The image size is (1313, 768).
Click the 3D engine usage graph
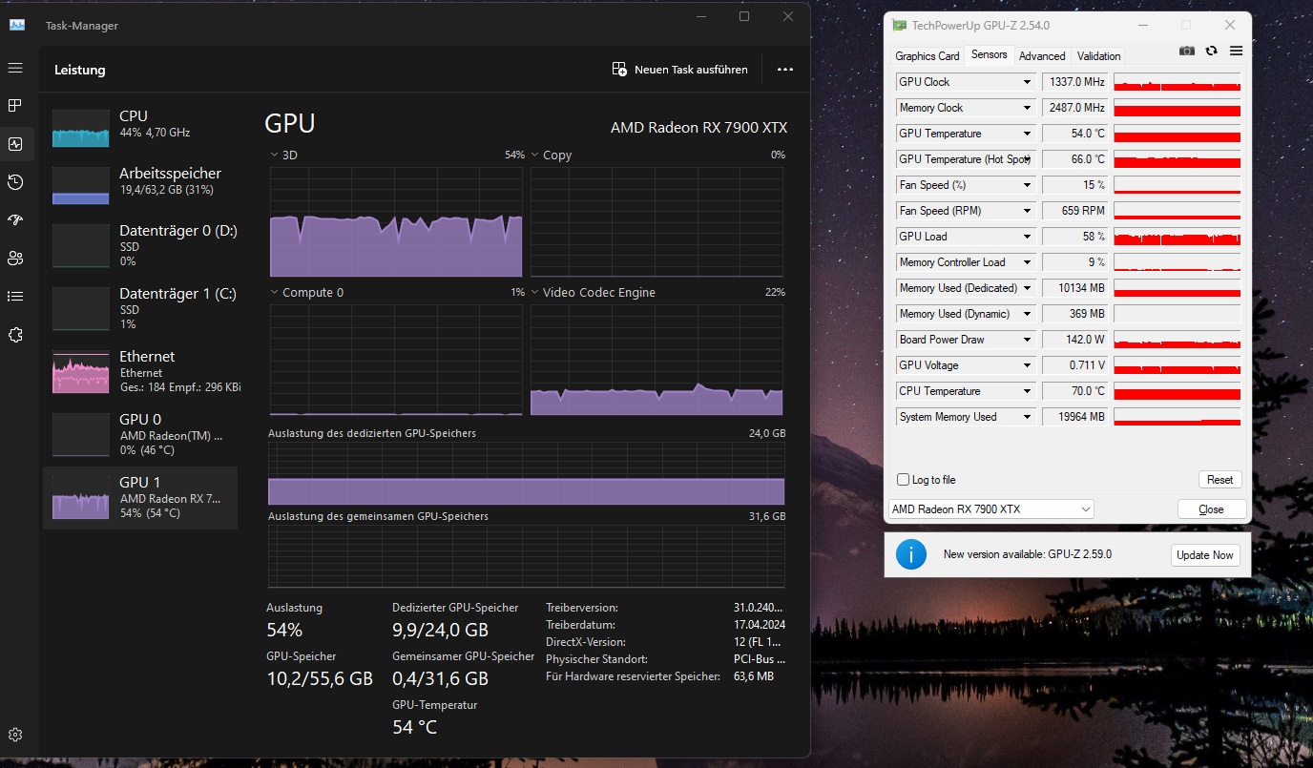tap(396, 222)
